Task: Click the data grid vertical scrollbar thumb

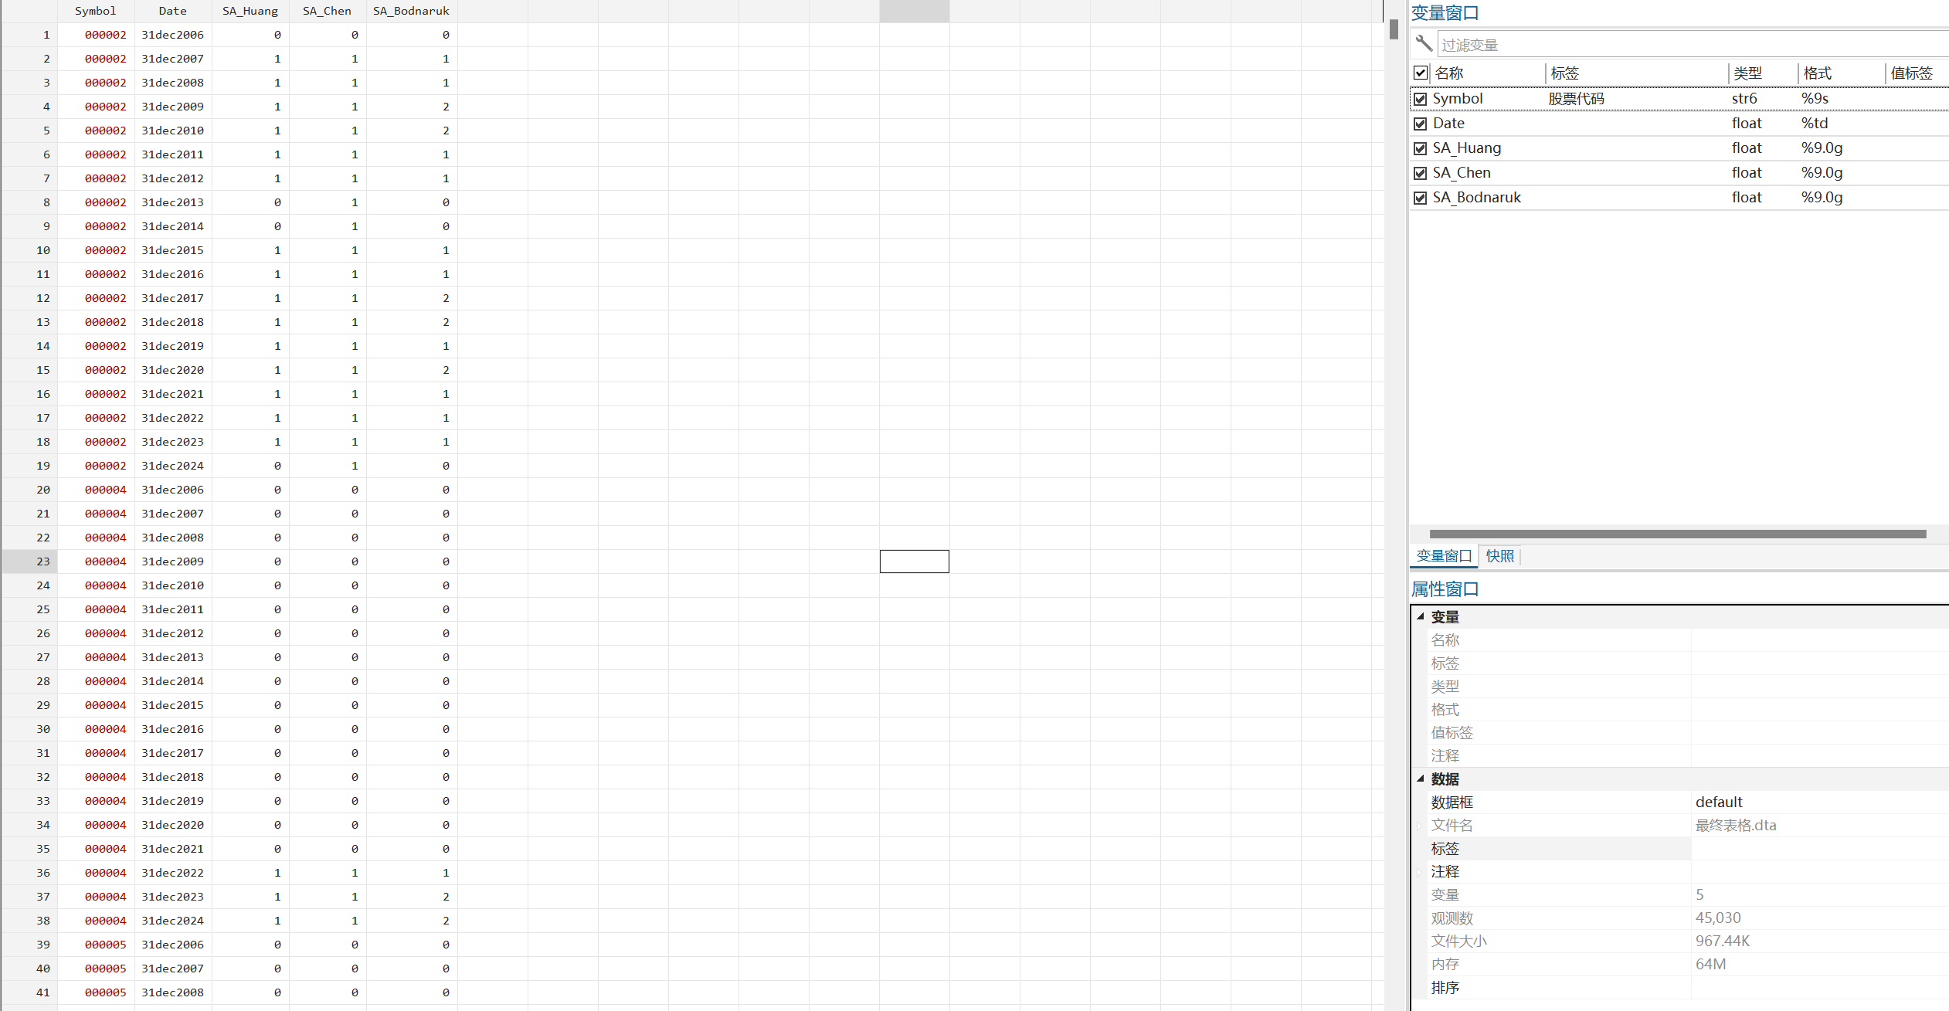Action: pyautogui.click(x=1394, y=29)
